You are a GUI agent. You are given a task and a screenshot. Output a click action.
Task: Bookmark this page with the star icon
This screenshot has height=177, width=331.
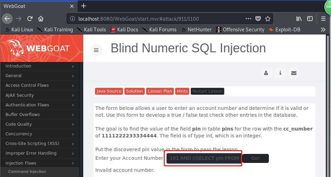click(x=268, y=19)
